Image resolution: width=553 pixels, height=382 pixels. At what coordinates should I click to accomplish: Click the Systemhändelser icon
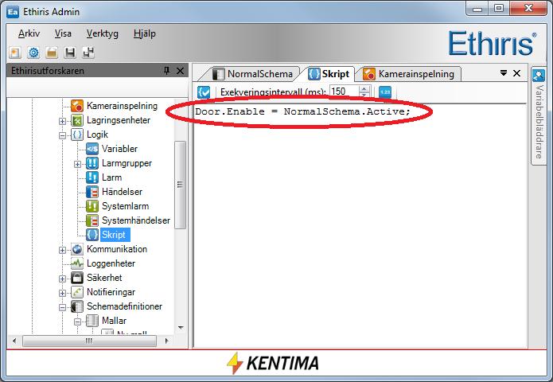(x=92, y=220)
